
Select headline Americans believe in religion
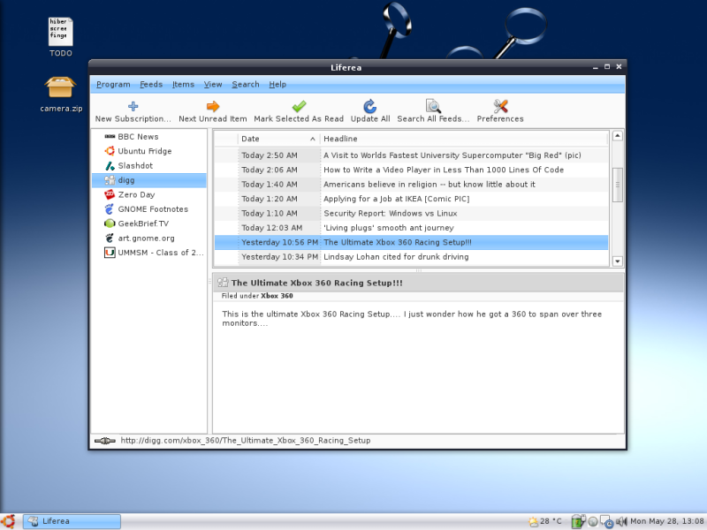(430, 185)
